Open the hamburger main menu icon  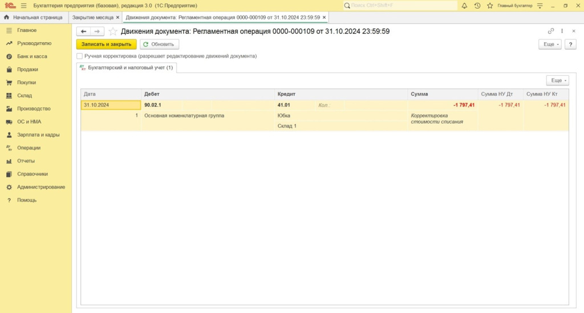tap(23, 5)
